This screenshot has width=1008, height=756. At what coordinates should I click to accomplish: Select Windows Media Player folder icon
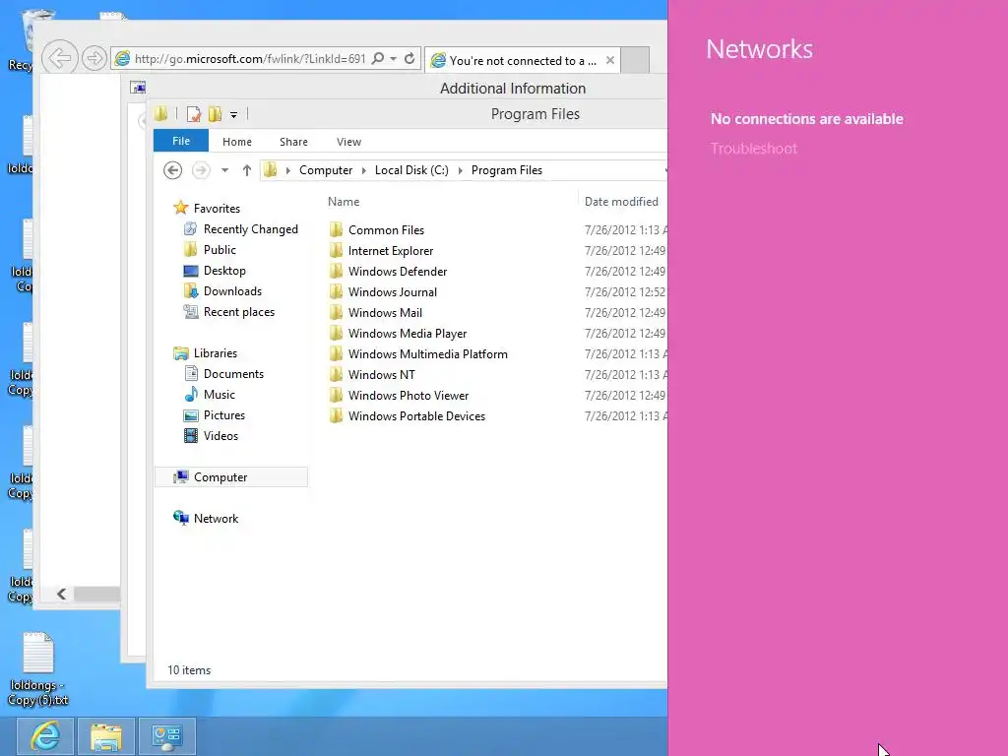pos(336,334)
